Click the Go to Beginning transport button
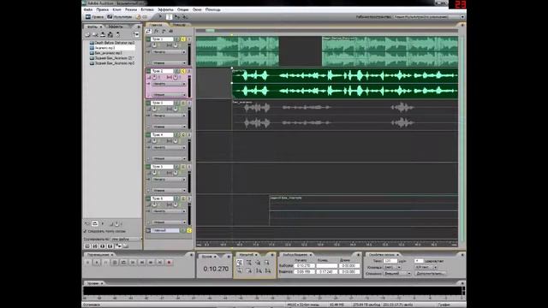This screenshot has width=548, height=308. (x=133, y=263)
